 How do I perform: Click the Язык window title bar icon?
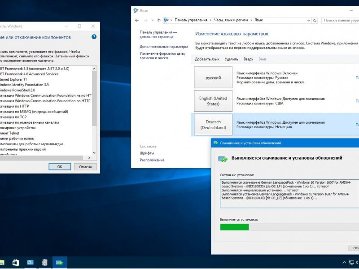pos(136,10)
